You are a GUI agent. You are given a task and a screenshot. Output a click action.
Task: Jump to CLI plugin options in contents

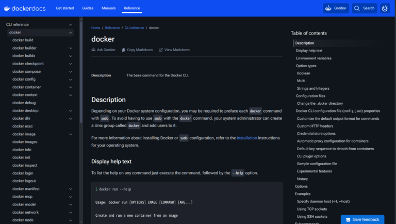click(x=311, y=156)
